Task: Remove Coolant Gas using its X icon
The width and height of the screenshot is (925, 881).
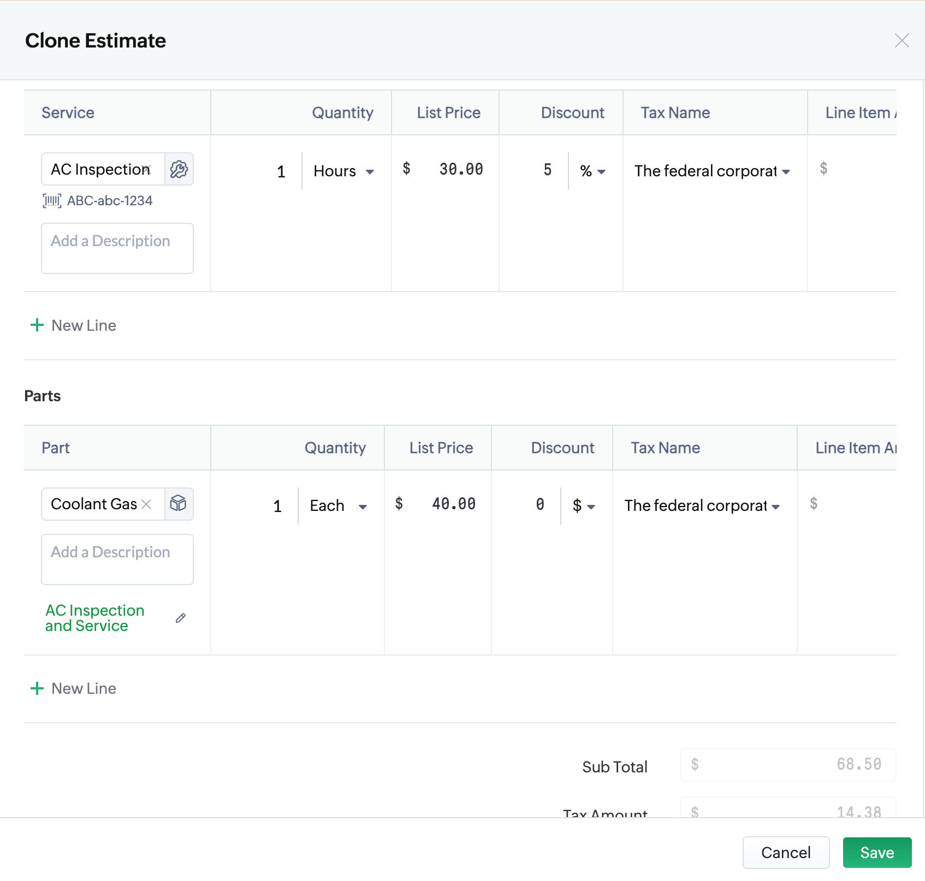Action: tap(146, 504)
